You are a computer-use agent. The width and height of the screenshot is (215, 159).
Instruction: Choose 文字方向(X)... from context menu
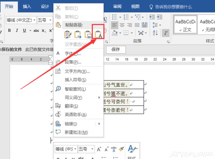[77, 71]
